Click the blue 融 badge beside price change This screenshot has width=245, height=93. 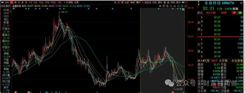234,9
